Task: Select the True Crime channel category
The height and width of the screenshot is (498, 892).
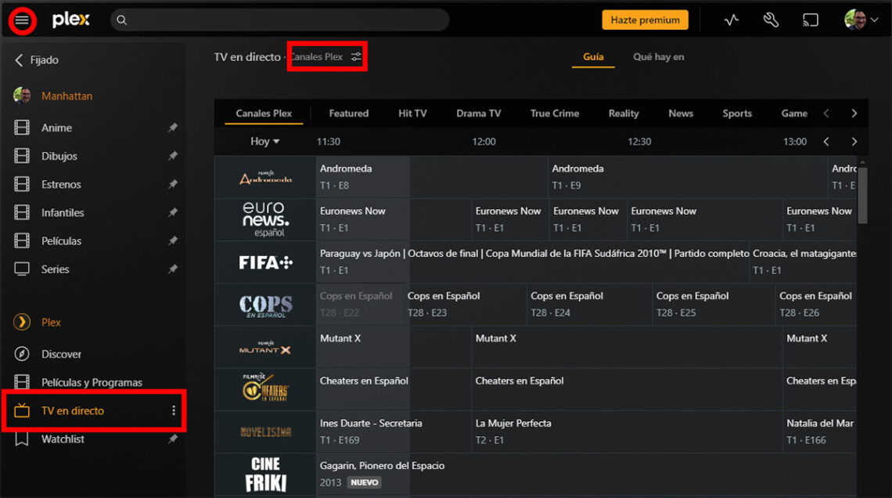Action: [x=554, y=113]
